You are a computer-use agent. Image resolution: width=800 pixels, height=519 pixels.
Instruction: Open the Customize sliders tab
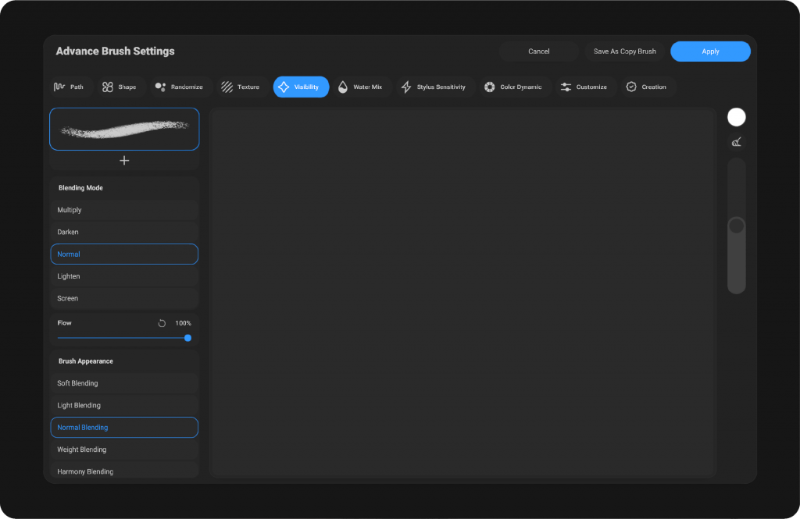584,87
